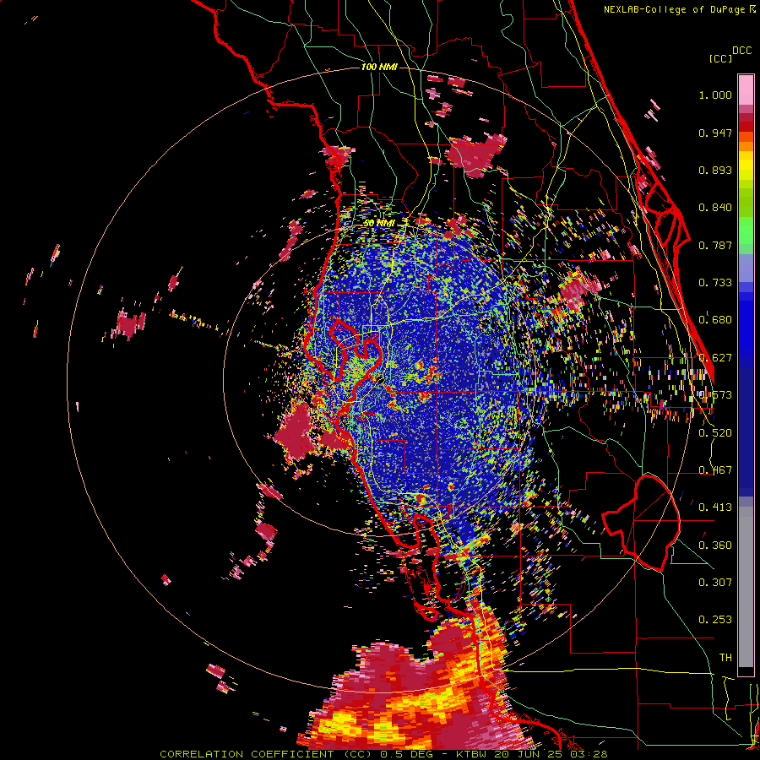Click the 0.307 color scale value
This screenshot has height=760, width=760.
point(715,582)
